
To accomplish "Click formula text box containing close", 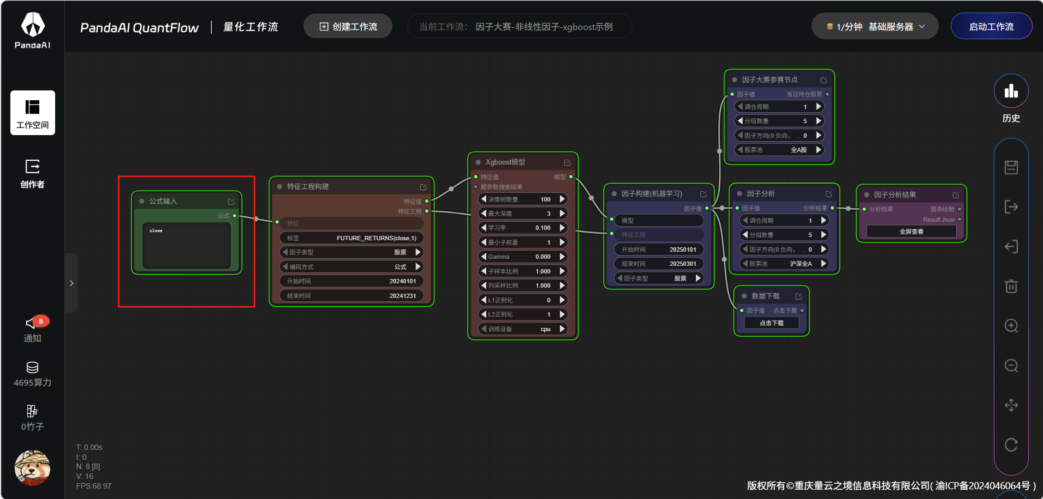I will 187,246.
